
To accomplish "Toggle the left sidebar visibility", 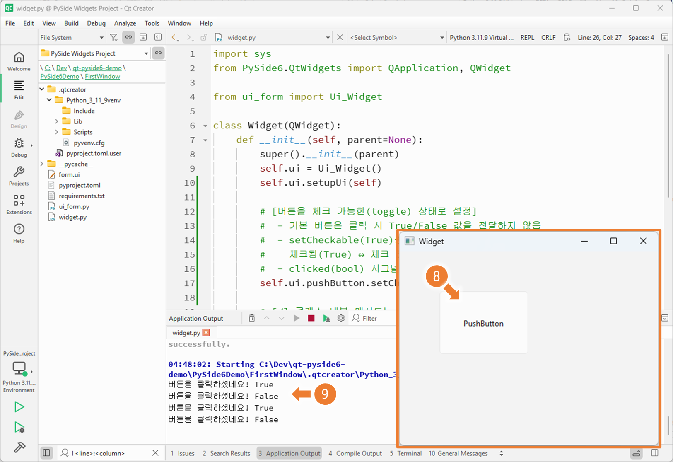I will [x=47, y=453].
